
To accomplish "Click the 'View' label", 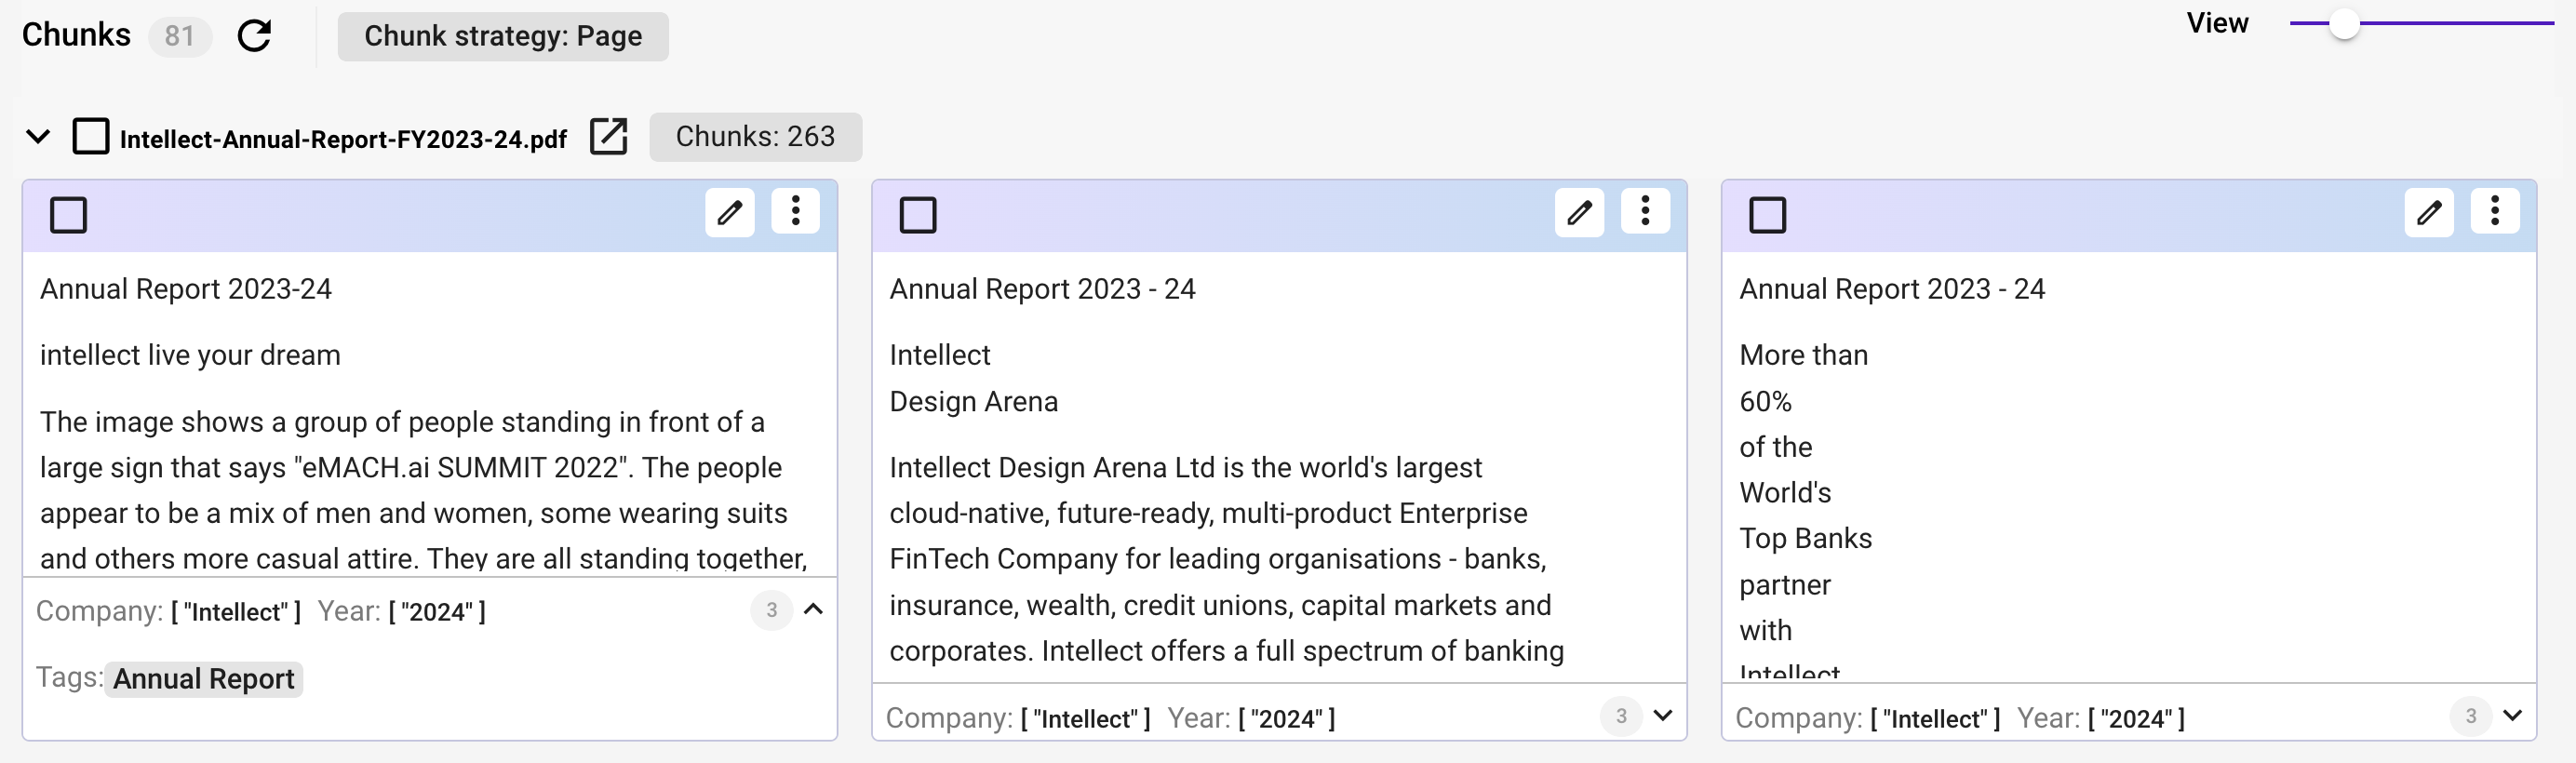I will pos(2217,23).
